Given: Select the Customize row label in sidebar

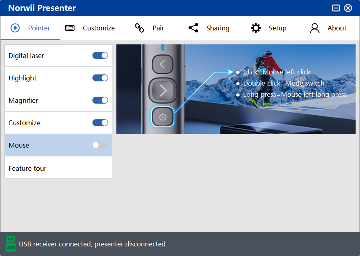Looking at the screenshot, I should coord(24,123).
